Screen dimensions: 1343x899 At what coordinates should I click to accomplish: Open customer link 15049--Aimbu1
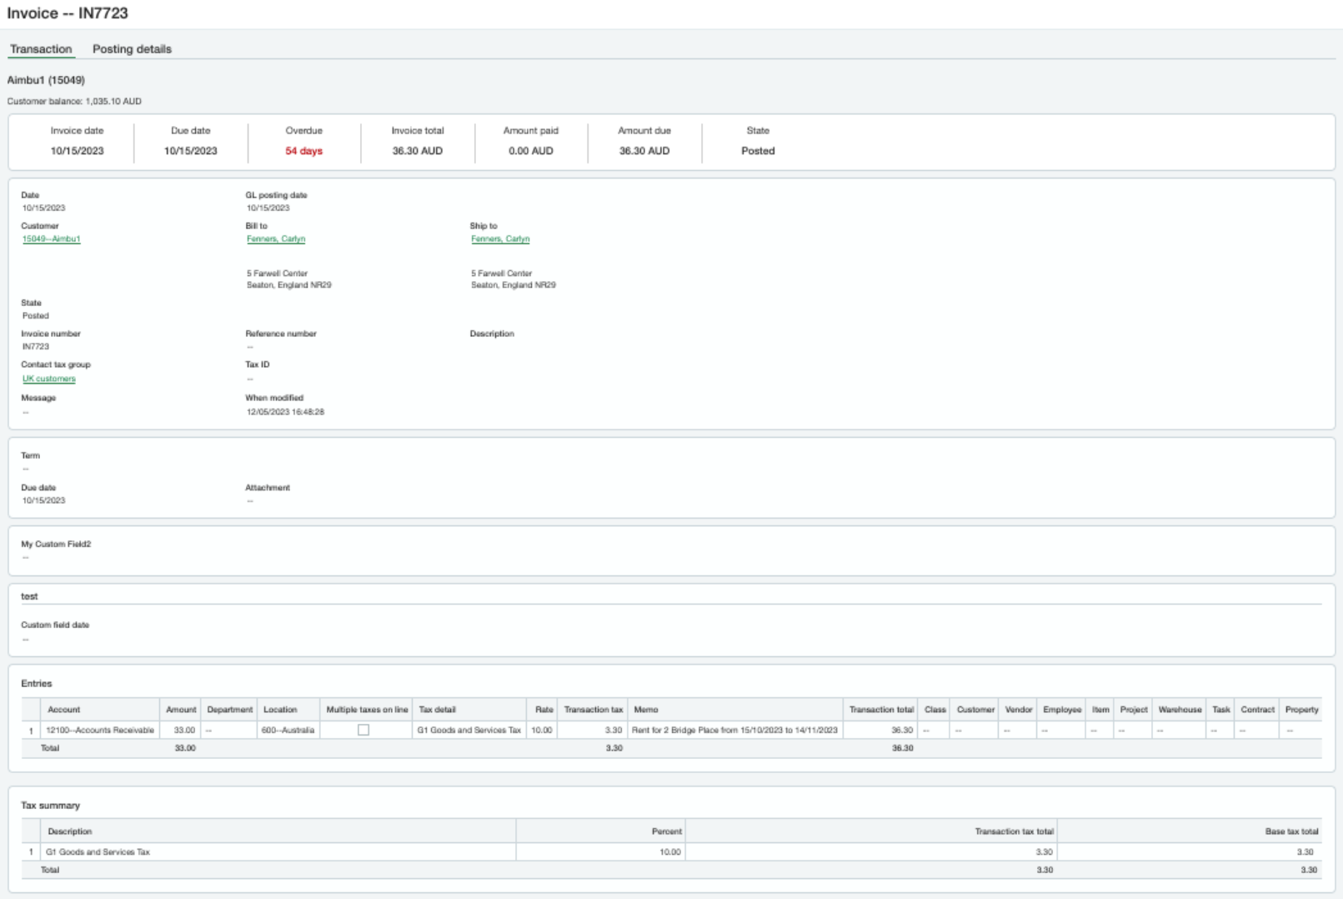click(x=52, y=239)
